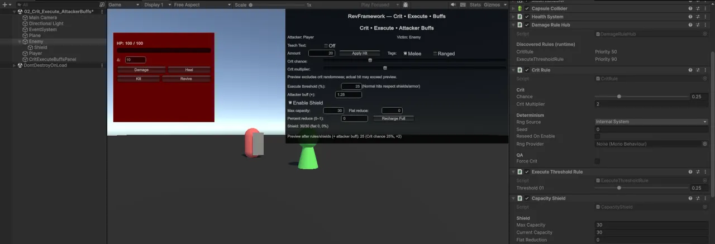Click Capacity Shield help icon
Screen dimensions: 715x244
coord(690,198)
